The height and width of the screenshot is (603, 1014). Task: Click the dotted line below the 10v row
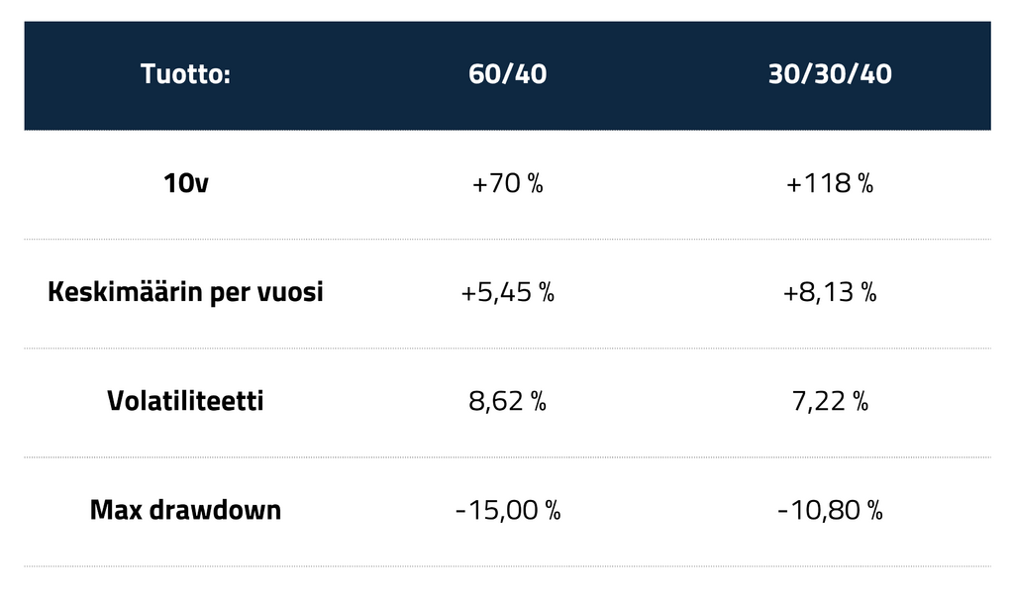[x=507, y=239]
